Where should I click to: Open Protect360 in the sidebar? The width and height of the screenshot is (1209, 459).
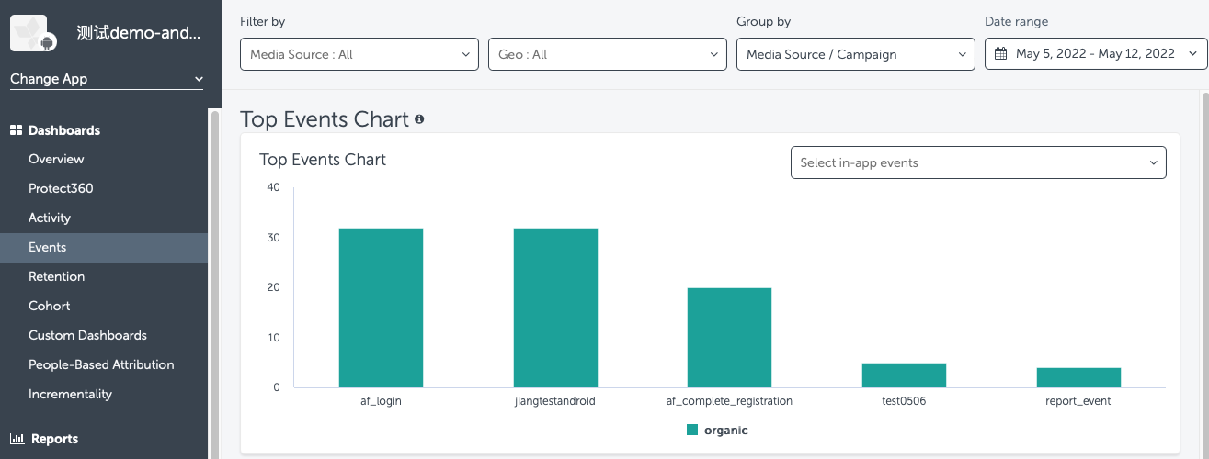point(61,188)
